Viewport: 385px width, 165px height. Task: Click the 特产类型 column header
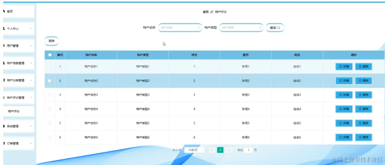point(143,55)
